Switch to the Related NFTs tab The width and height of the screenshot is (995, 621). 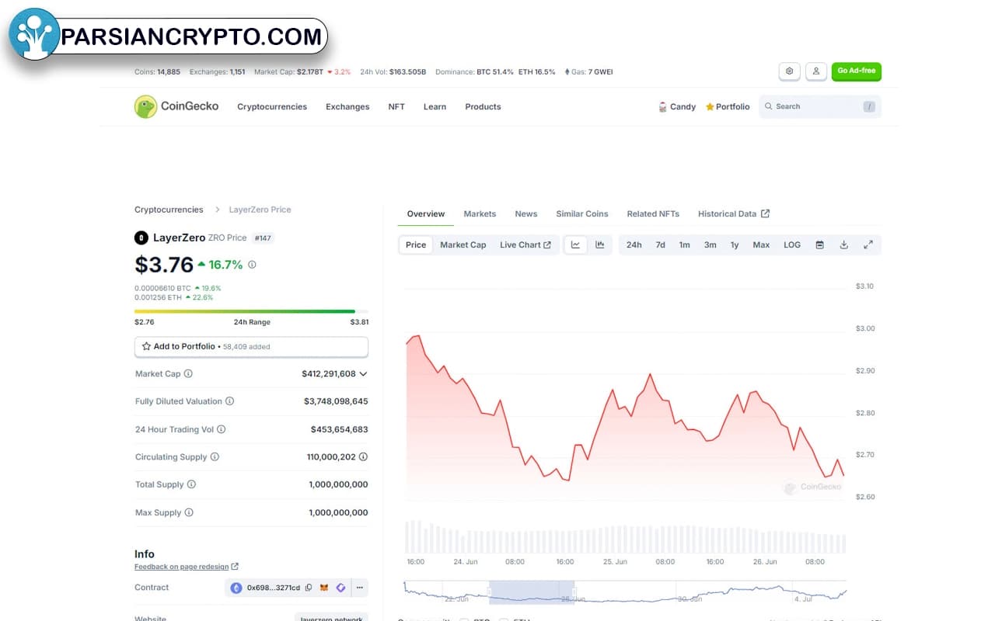pyautogui.click(x=653, y=213)
